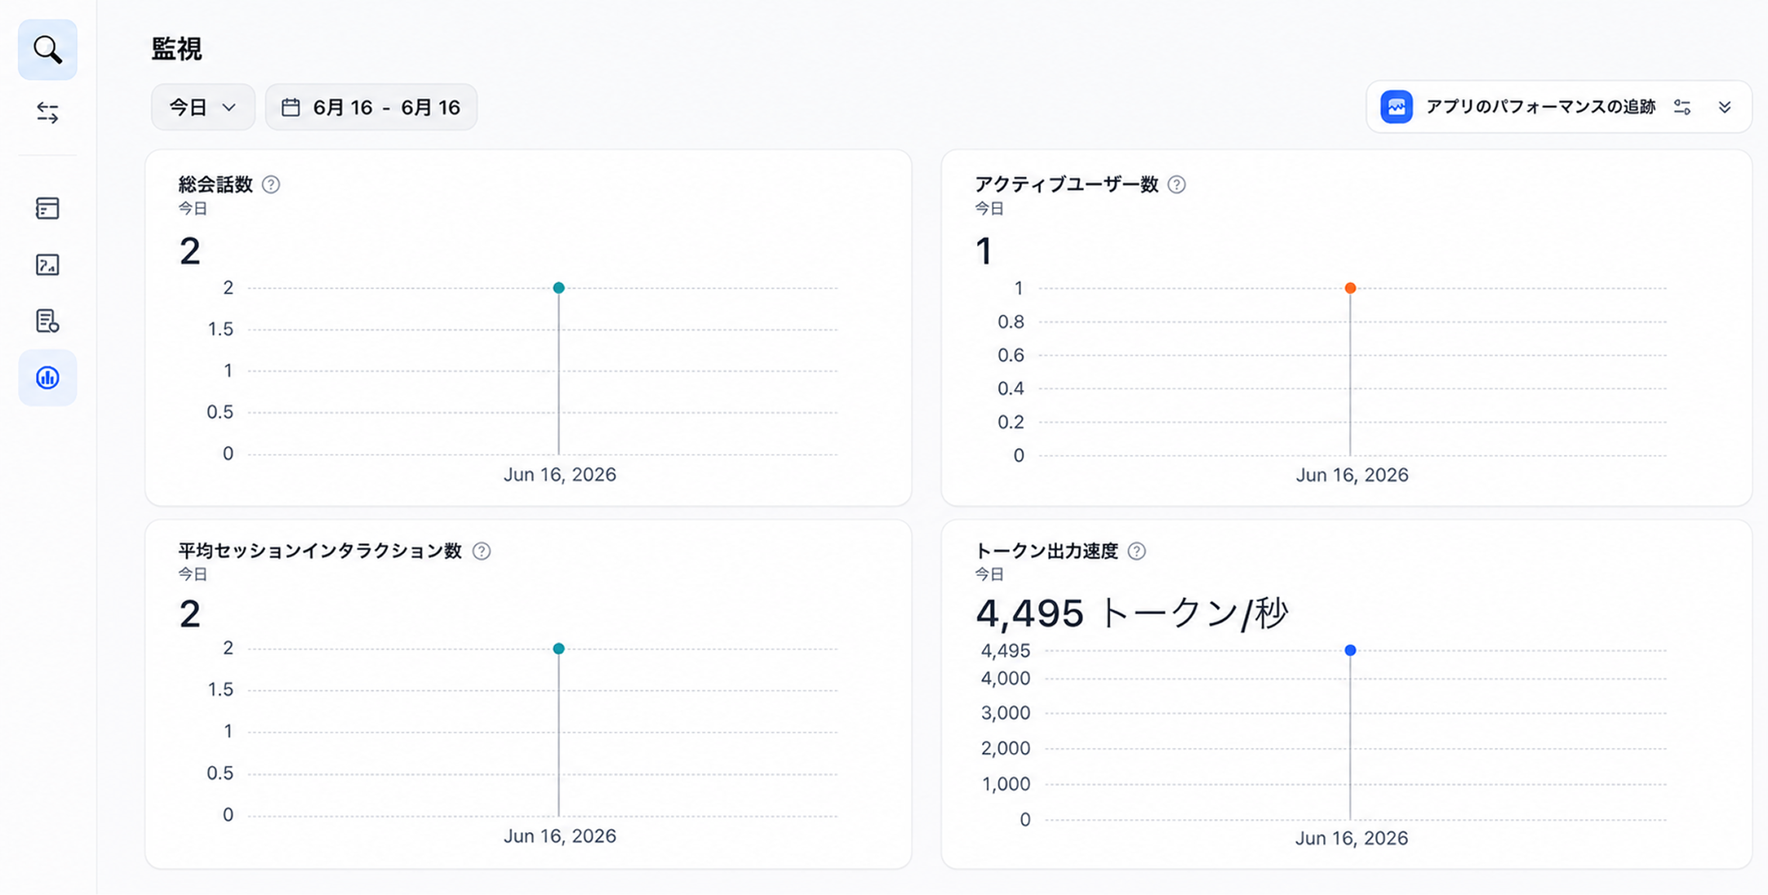The height and width of the screenshot is (895, 1768).
Task: Click blue data point in トークン出力速度 chart
Action: tap(1351, 650)
